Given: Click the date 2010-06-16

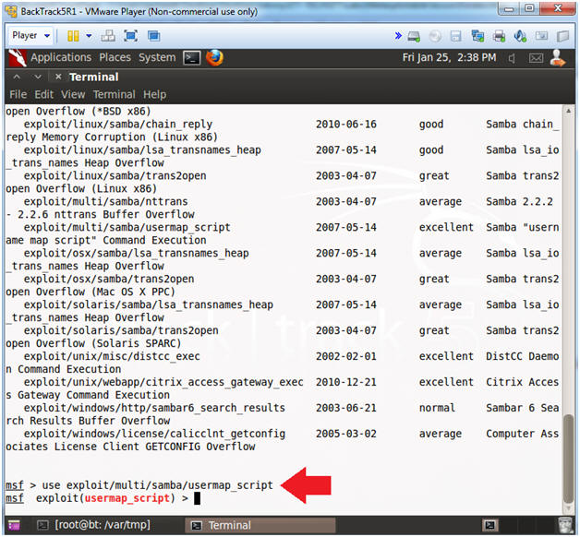Looking at the screenshot, I should click(345, 125).
